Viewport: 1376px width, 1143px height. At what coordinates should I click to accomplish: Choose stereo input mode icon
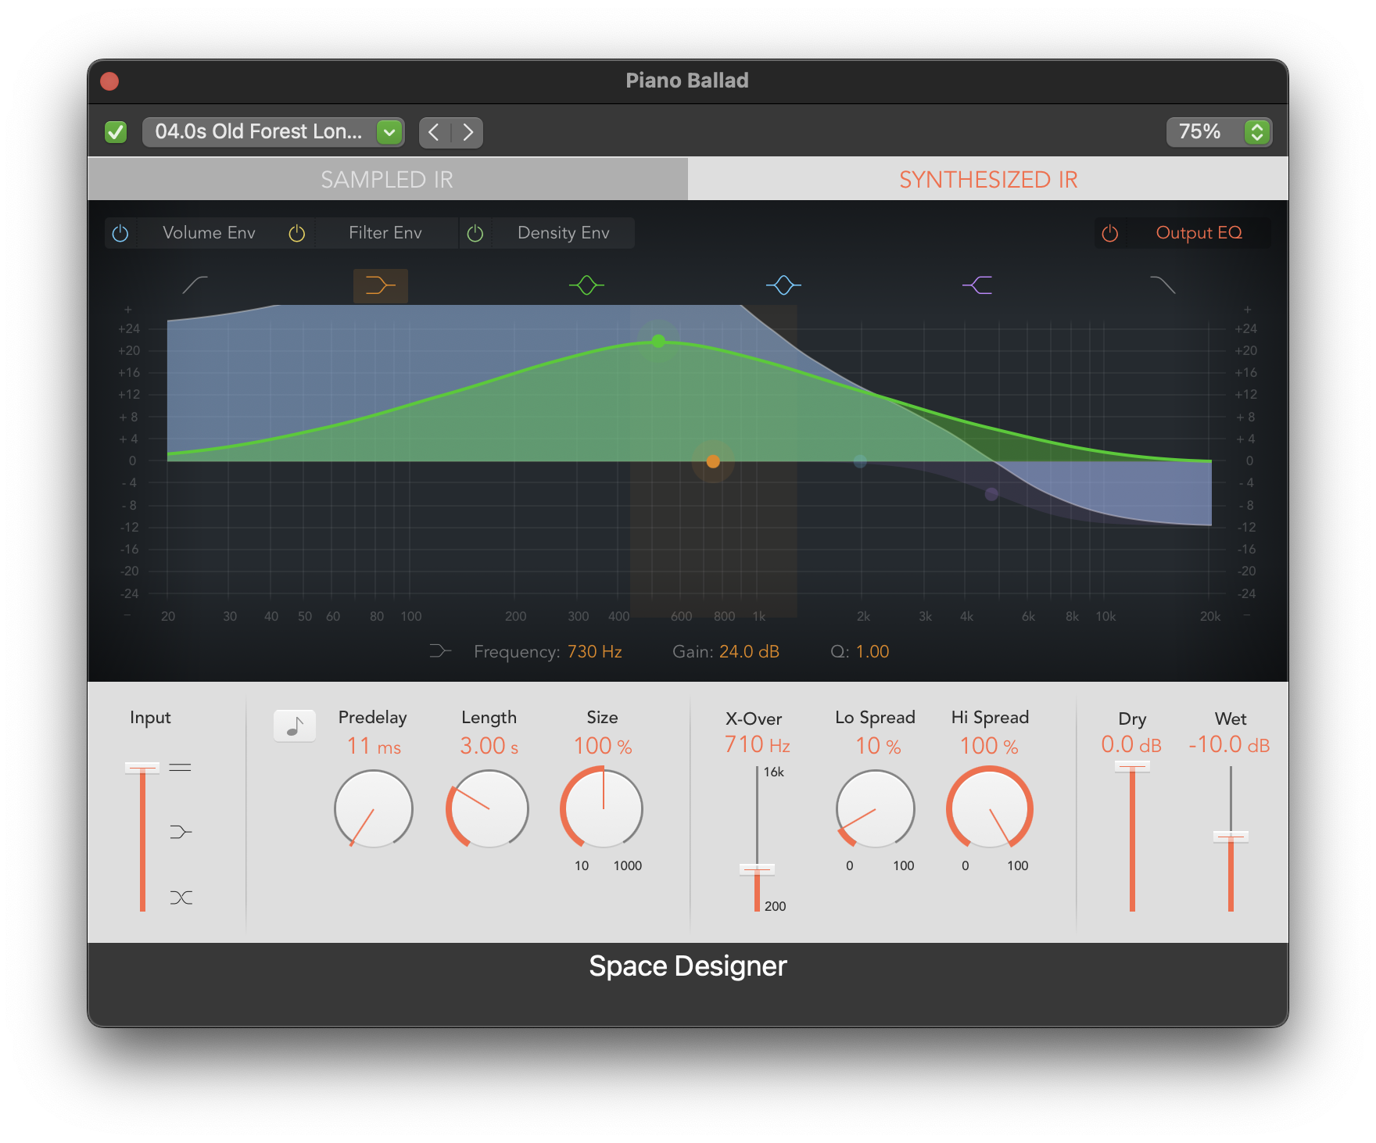tap(181, 768)
